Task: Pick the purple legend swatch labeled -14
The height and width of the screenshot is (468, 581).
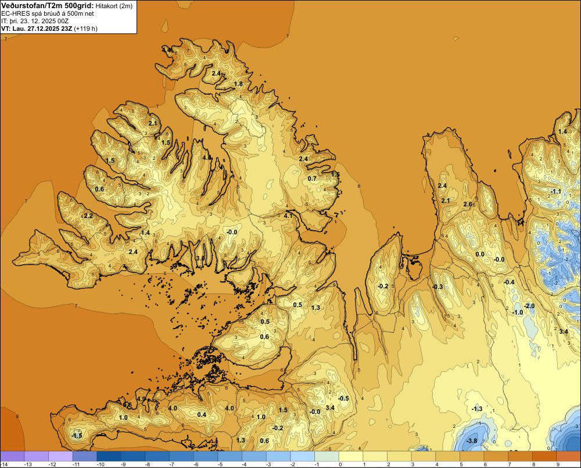Action: pos(12,456)
